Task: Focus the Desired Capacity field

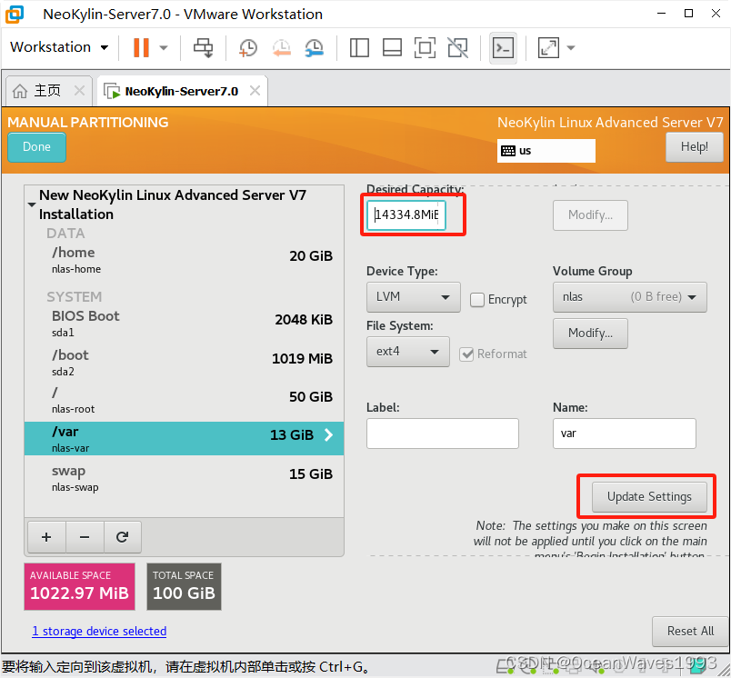Action: pyautogui.click(x=406, y=214)
